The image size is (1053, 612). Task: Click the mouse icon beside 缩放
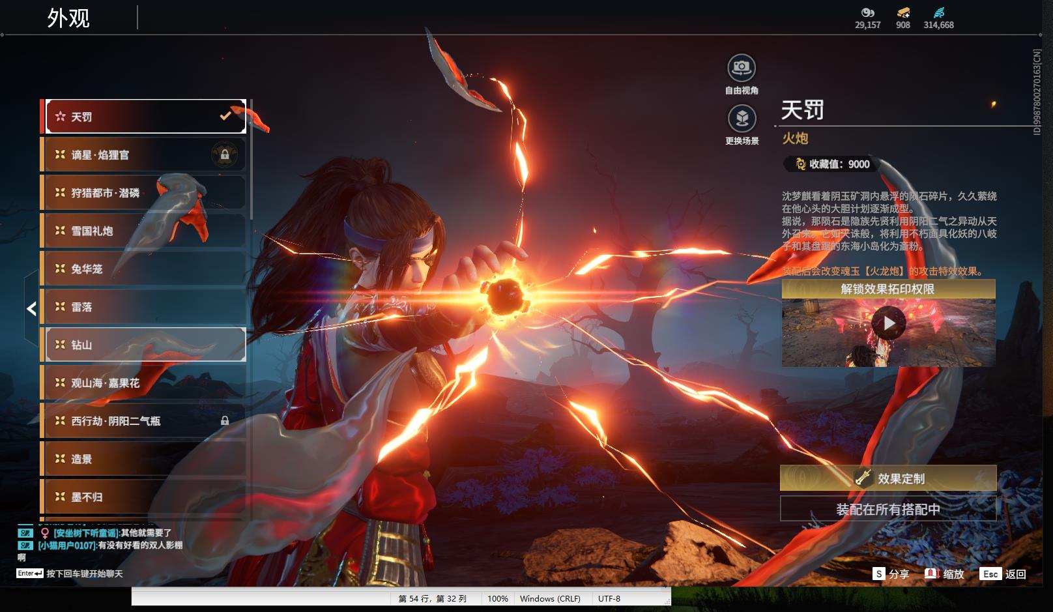click(931, 574)
